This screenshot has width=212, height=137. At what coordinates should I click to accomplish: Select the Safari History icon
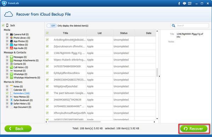coord(11,104)
